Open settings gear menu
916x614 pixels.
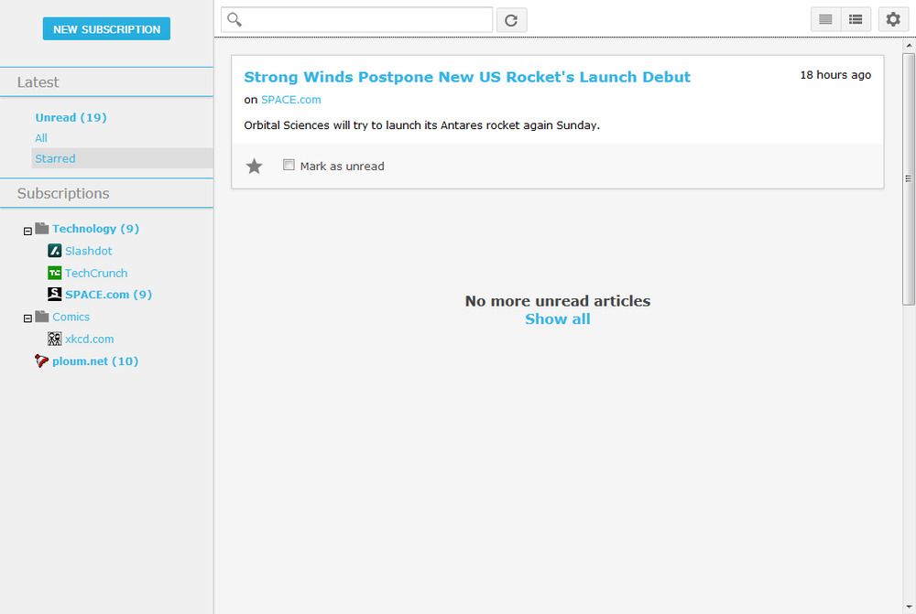click(893, 19)
